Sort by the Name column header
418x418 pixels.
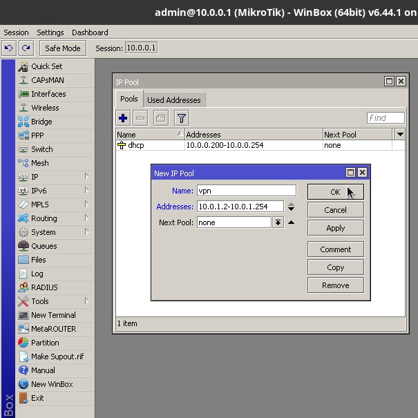150,135
